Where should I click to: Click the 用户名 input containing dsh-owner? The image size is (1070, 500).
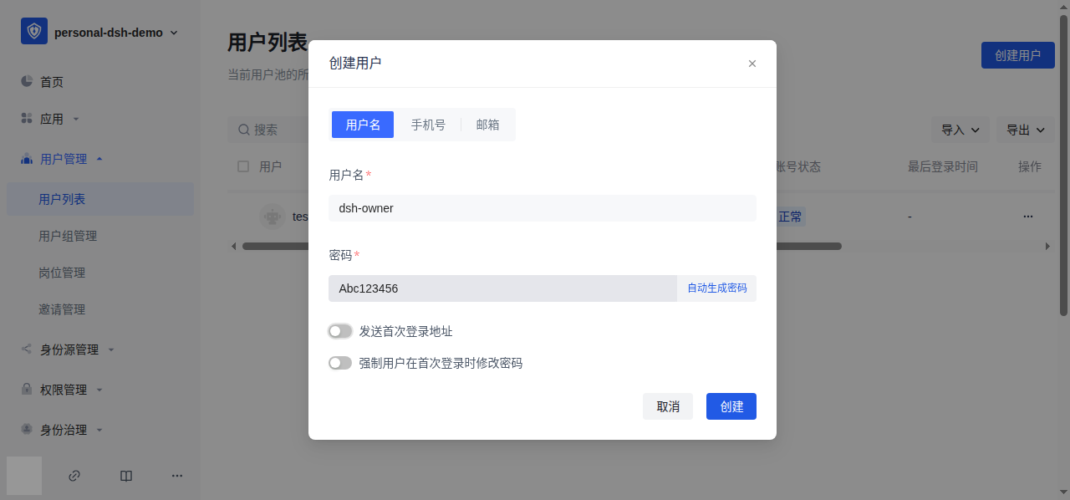coord(543,208)
